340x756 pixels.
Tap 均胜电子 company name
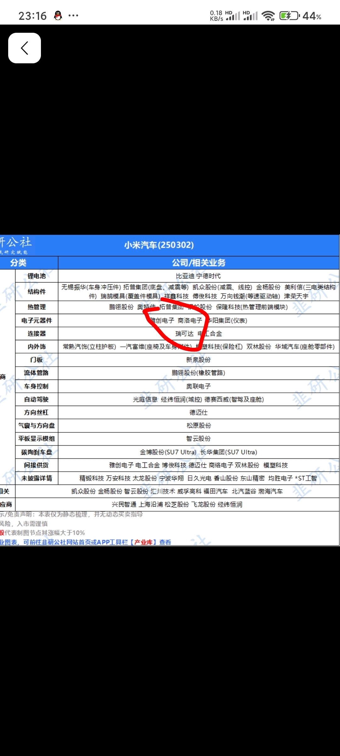tap(280, 478)
